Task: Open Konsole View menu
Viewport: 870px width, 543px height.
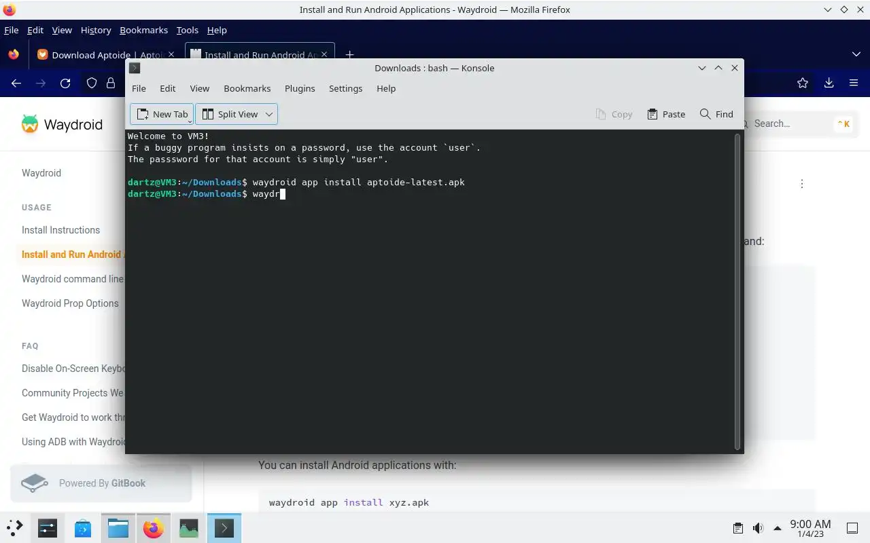Action: pyautogui.click(x=199, y=88)
